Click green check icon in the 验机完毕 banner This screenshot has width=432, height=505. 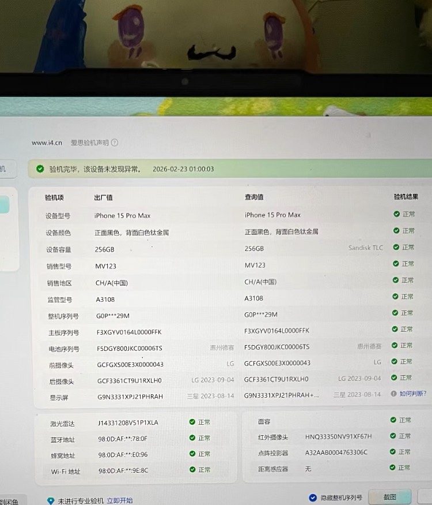click(40, 169)
